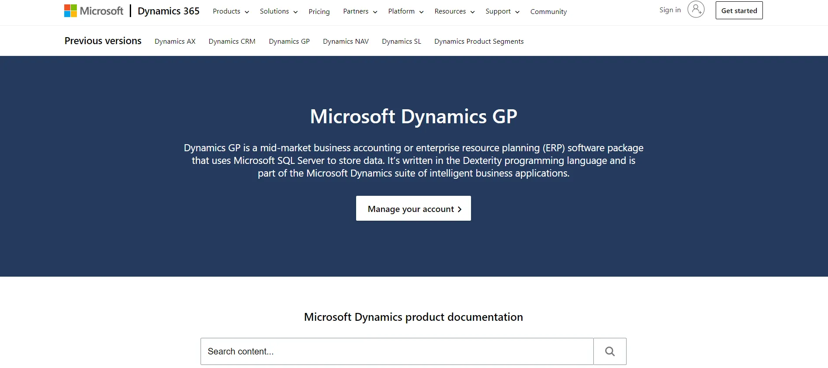Open the Dynamics 365 home link
Image resolution: width=828 pixels, height=368 pixels.
click(x=168, y=11)
